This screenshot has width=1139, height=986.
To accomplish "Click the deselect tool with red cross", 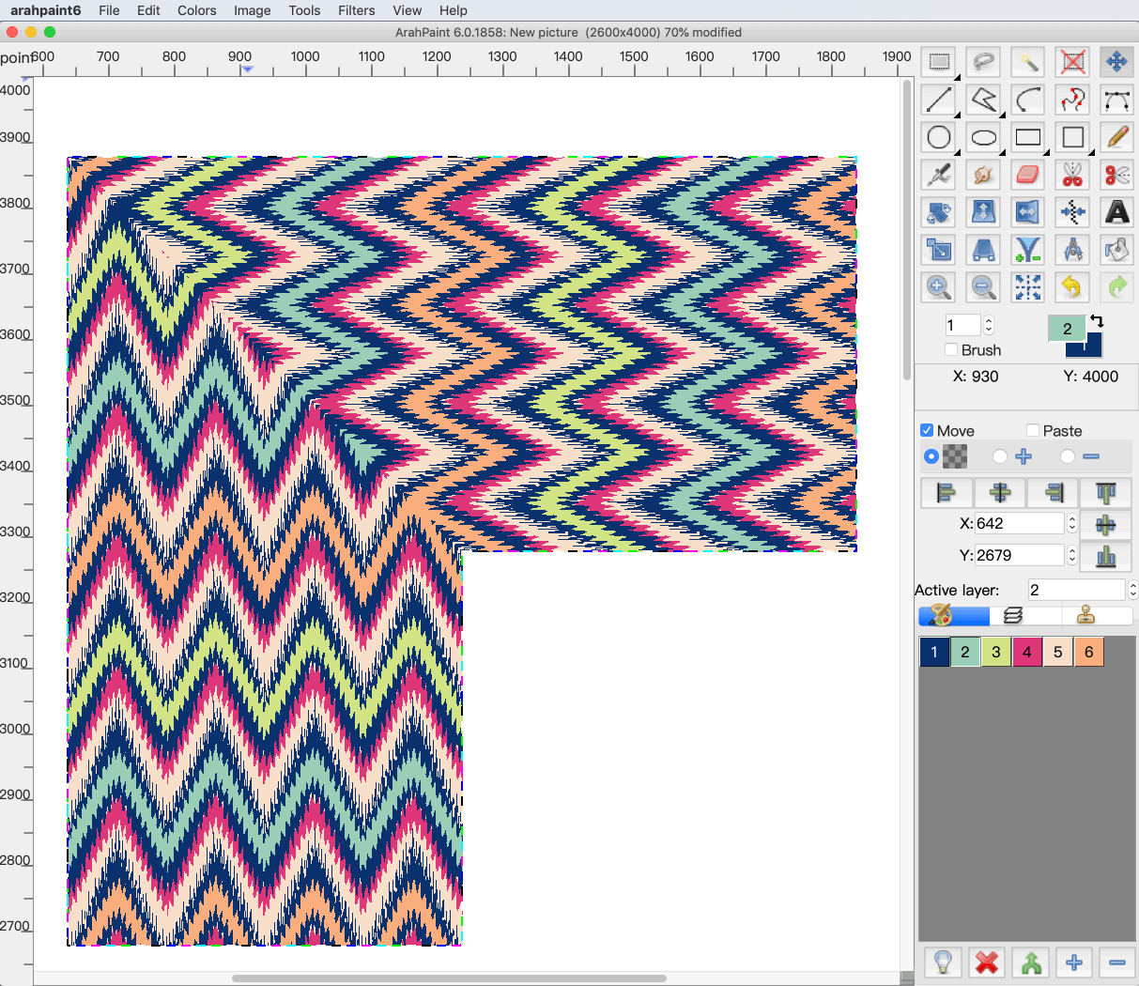I will [x=1072, y=63].
